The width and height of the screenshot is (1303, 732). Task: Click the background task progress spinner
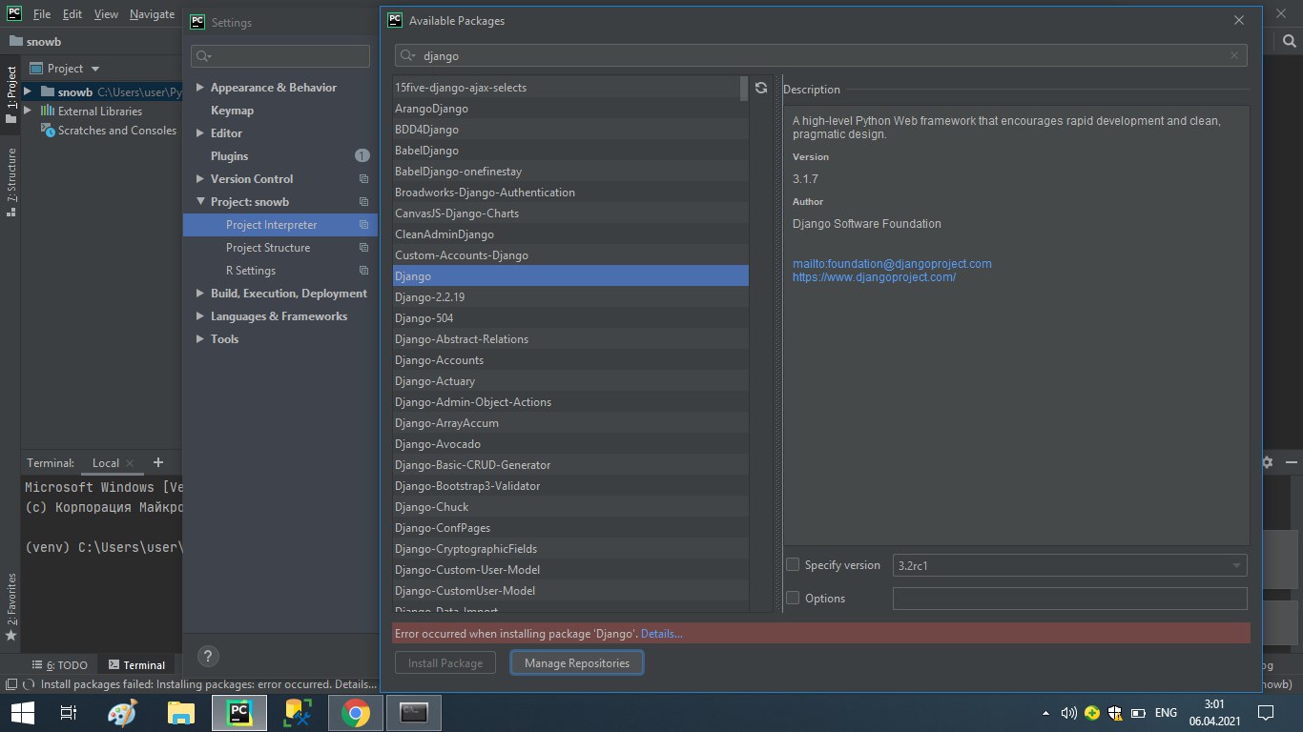pyautogui.click(x=29, y=684)
